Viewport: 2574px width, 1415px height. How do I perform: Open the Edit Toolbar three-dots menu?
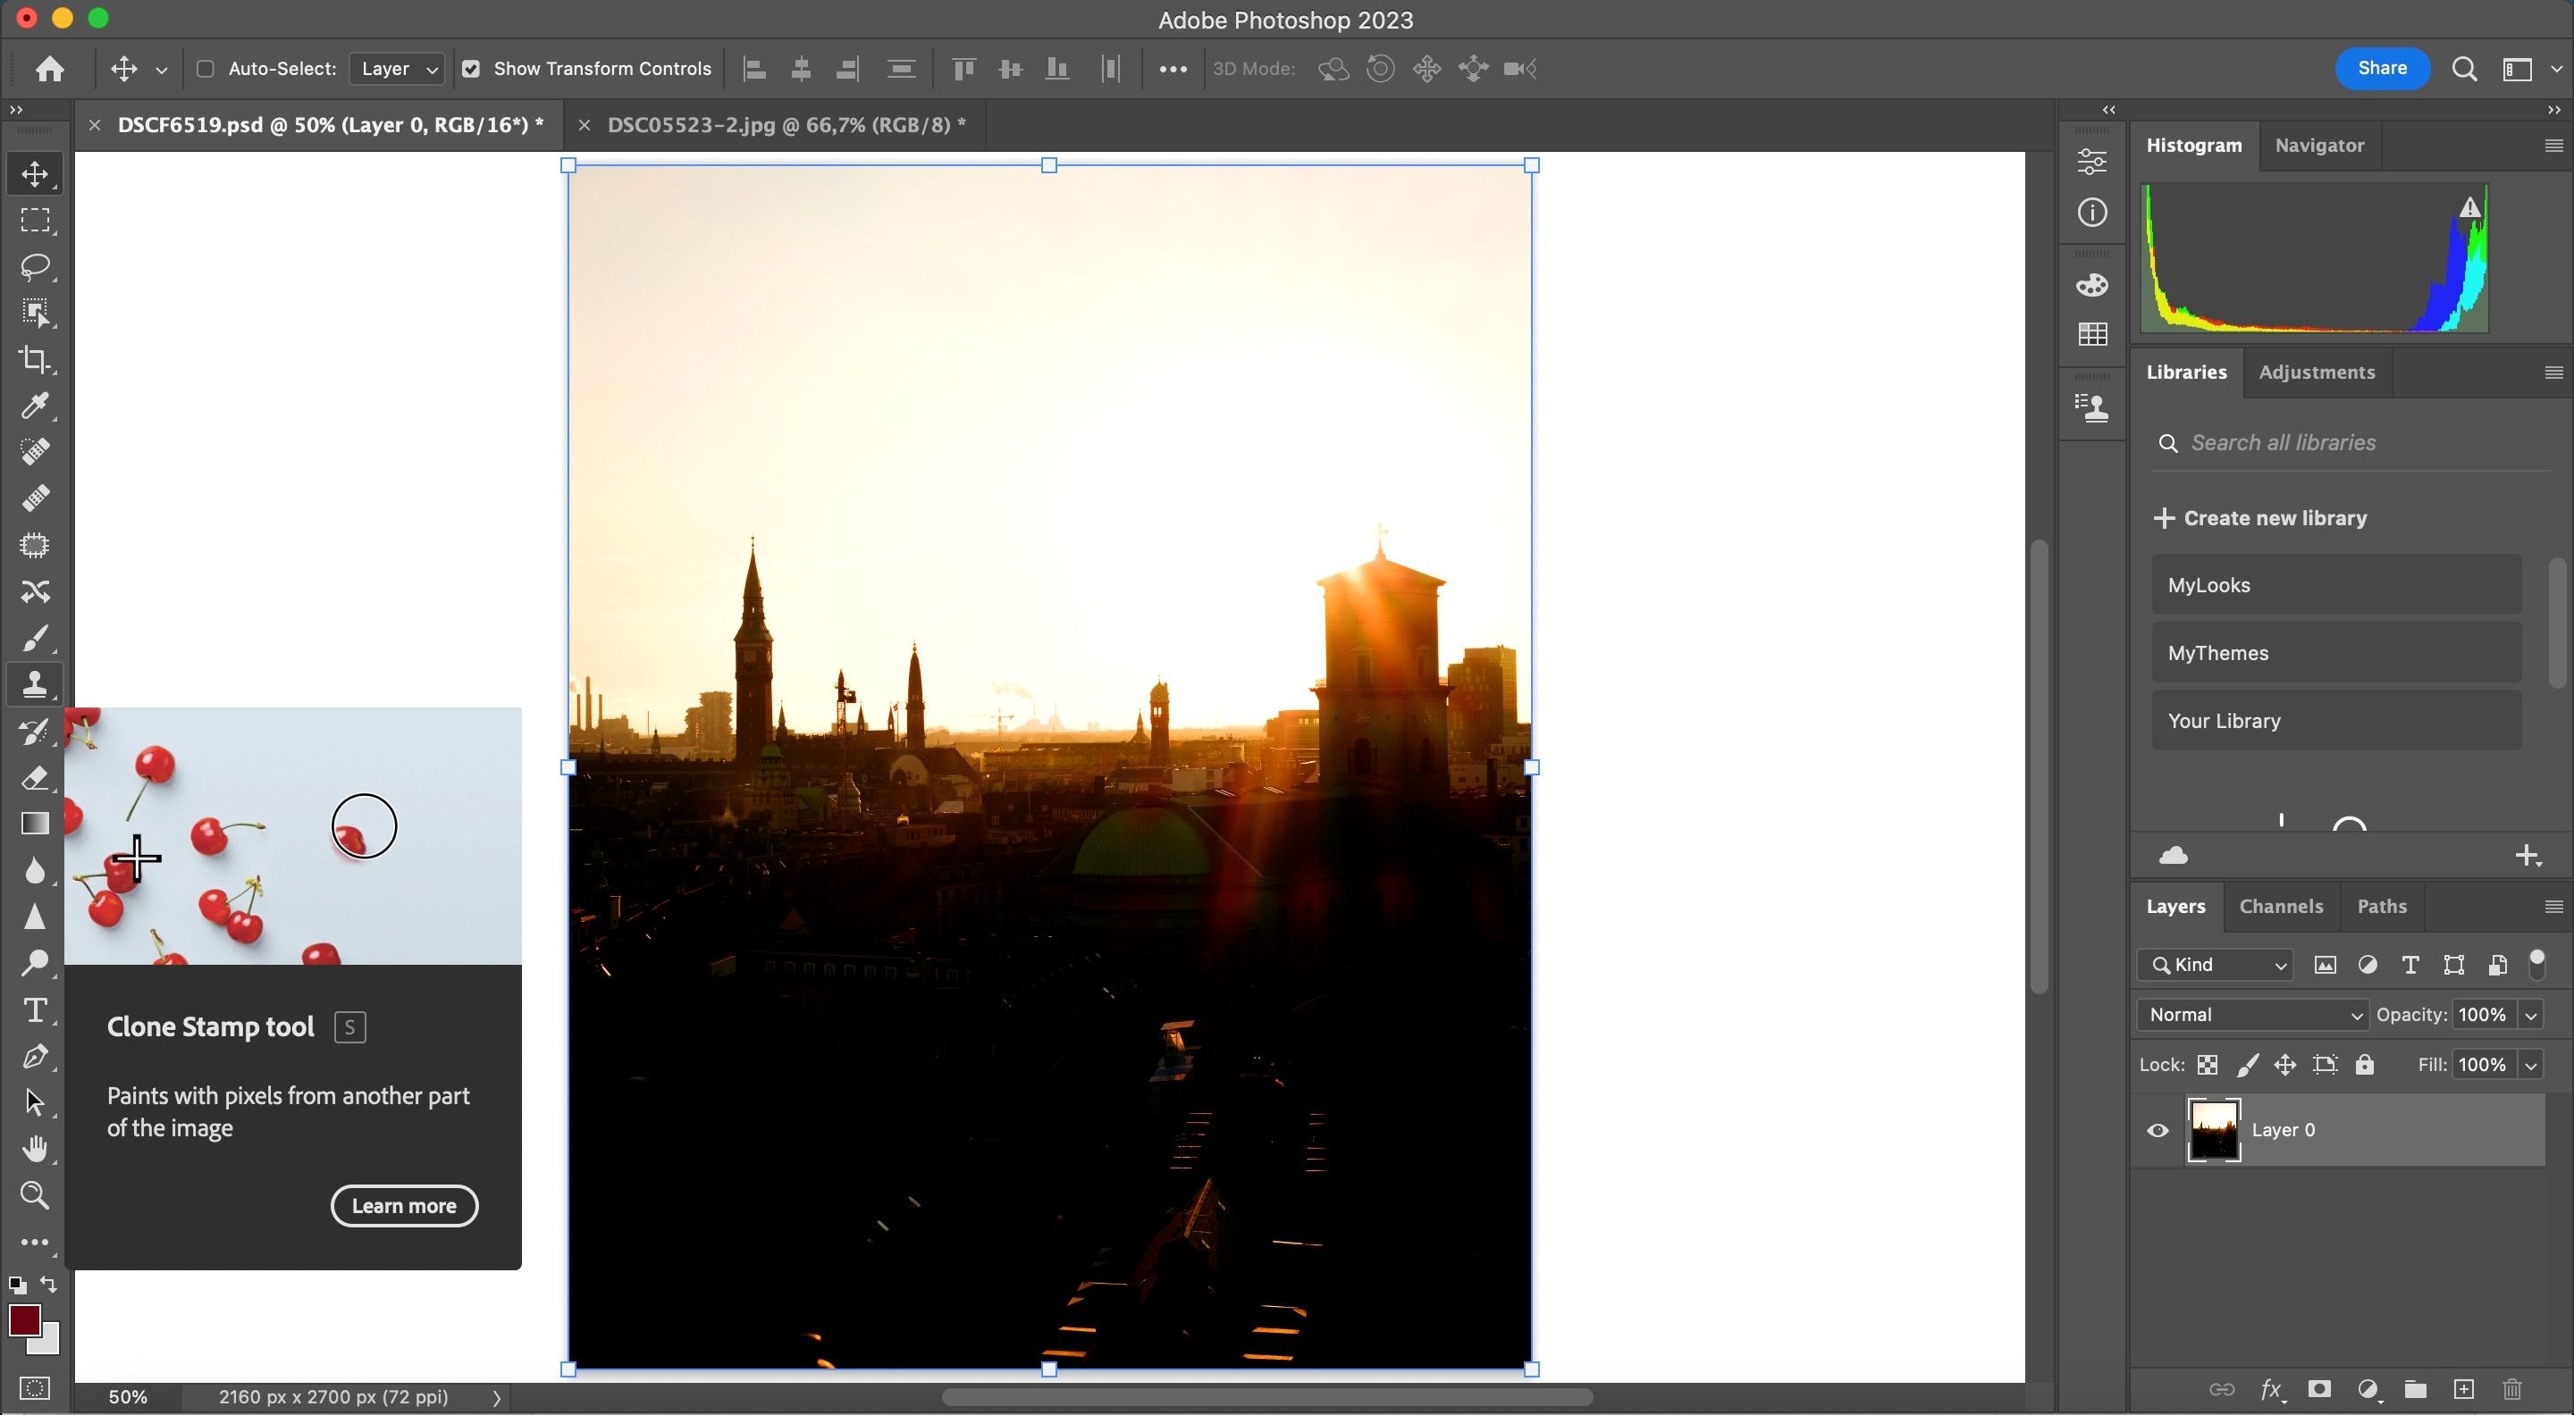click(x=35, y=1243)
